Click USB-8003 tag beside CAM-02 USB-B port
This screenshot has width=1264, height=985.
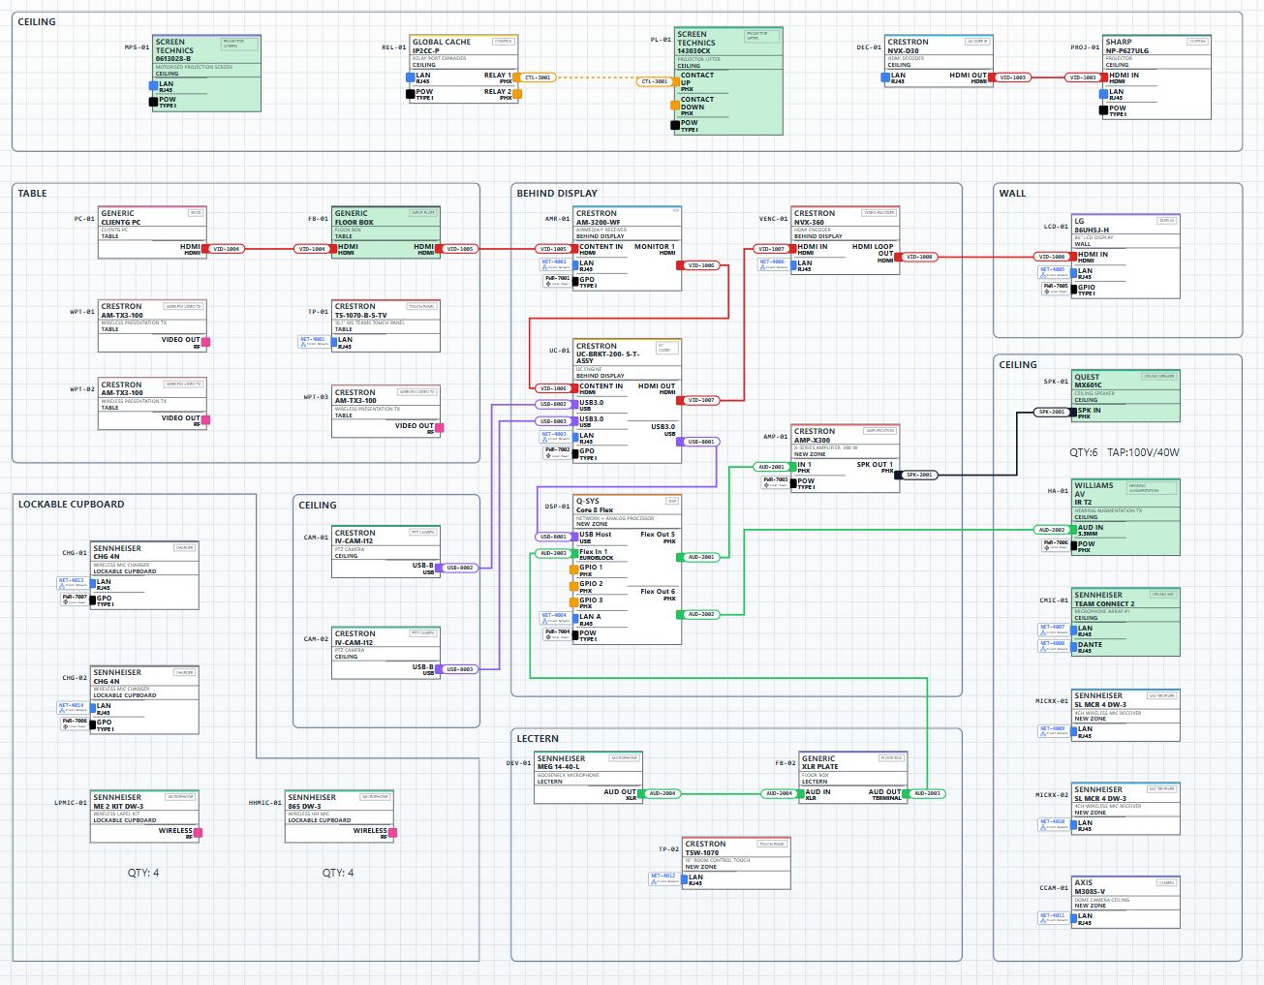coord(460,669)
